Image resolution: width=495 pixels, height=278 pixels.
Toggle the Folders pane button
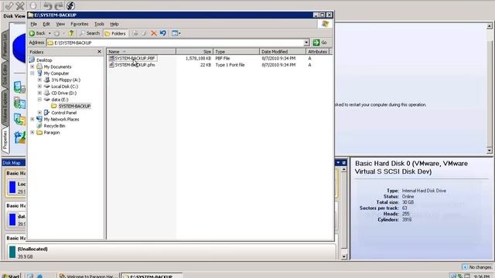(115, 33)
